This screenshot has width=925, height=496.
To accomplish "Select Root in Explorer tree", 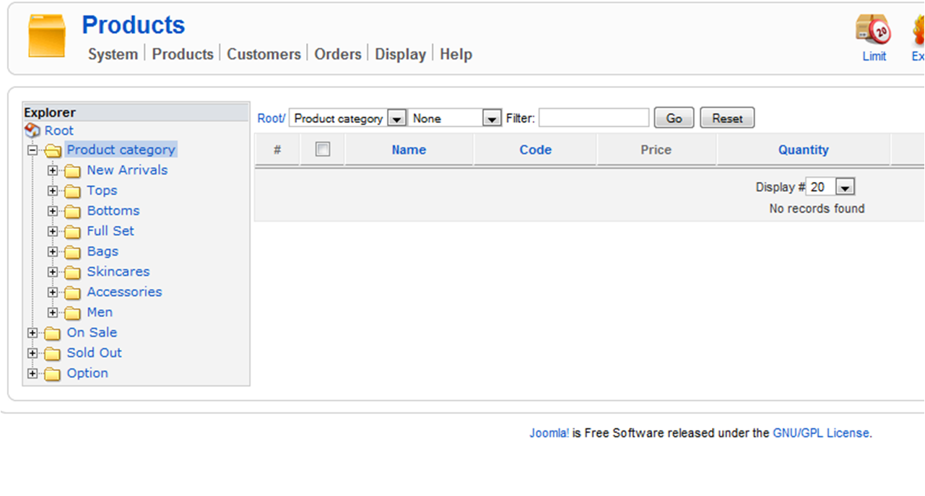I will (x=58, y=131).
